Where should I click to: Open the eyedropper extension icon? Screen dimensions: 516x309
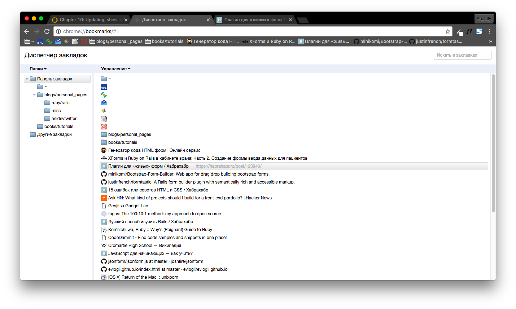coord(460,32)
